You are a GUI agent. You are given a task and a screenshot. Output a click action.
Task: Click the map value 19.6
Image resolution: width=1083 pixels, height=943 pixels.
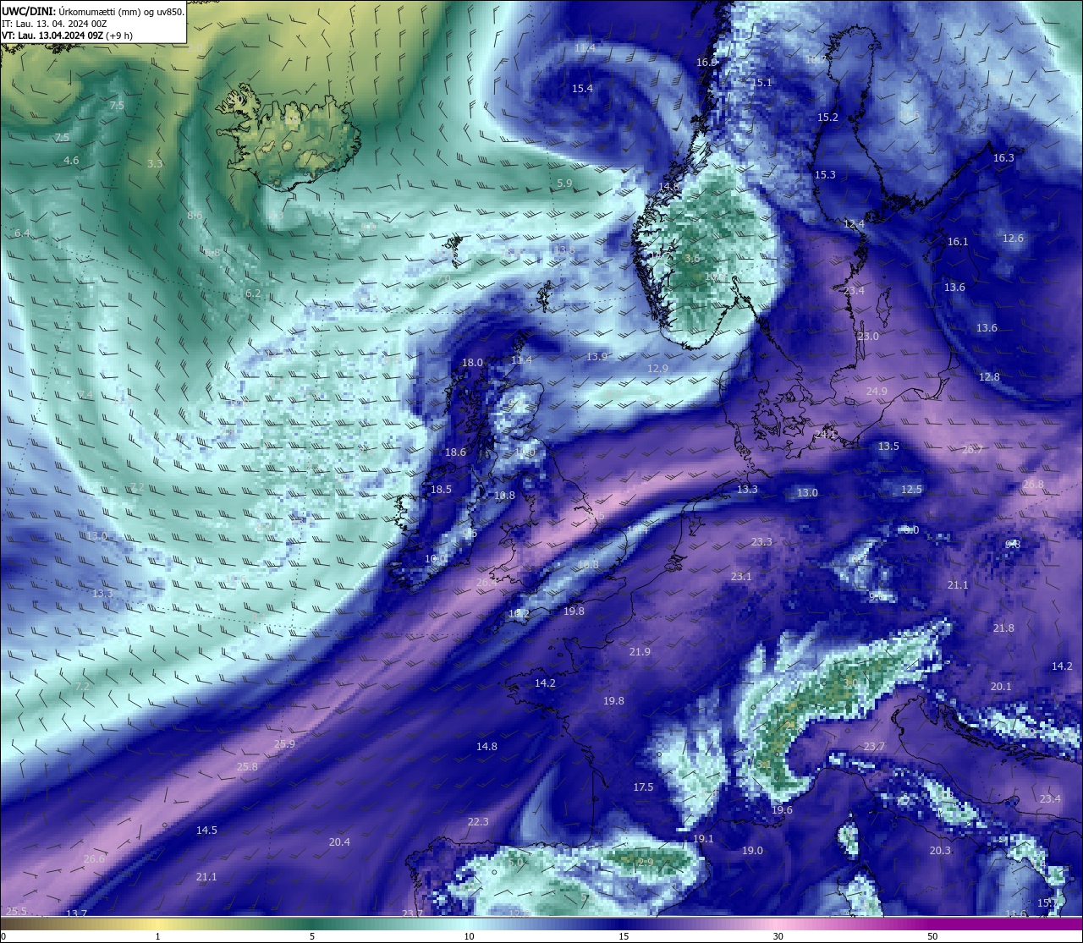(782, 810)
